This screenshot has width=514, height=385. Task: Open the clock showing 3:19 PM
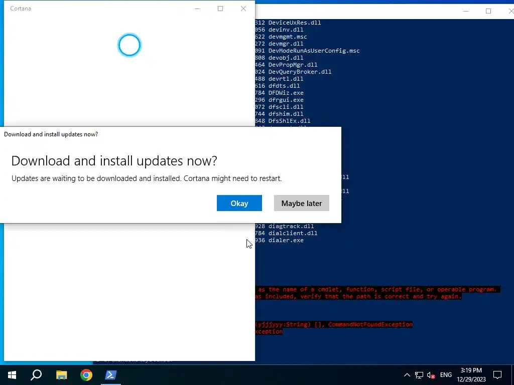[471, 370]
